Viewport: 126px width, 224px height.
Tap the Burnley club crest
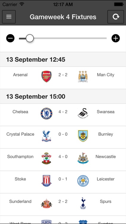click(83, 136)
